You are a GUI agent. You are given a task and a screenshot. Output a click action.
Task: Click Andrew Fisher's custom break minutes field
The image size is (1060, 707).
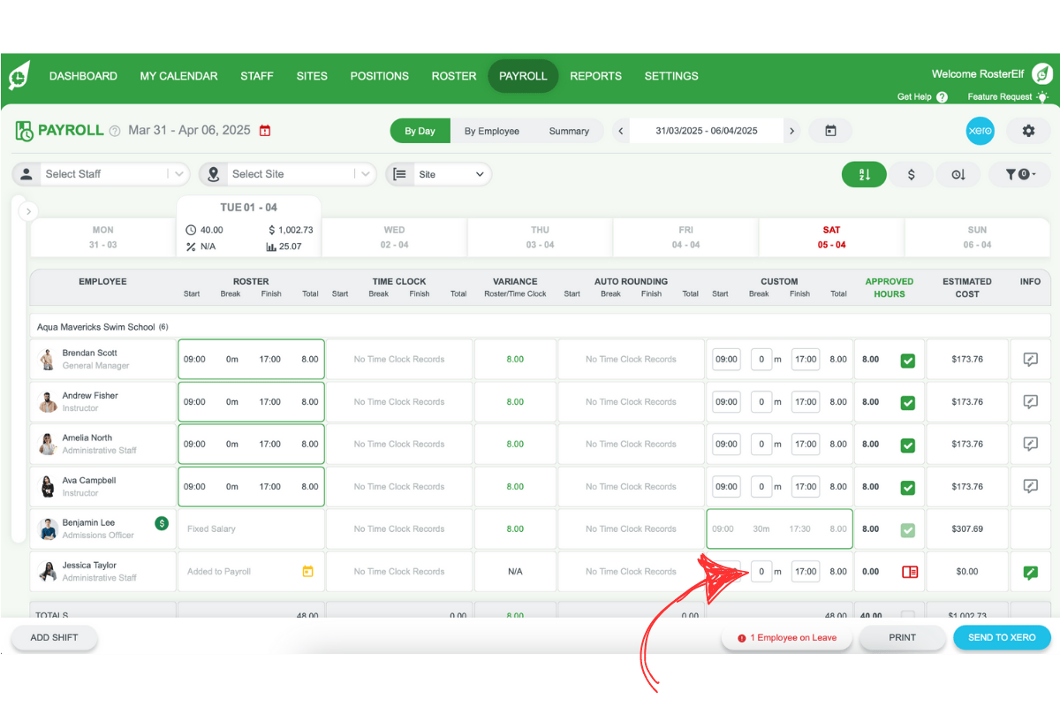pos(761,402)
